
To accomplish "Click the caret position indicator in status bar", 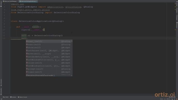I will point(161,99).
